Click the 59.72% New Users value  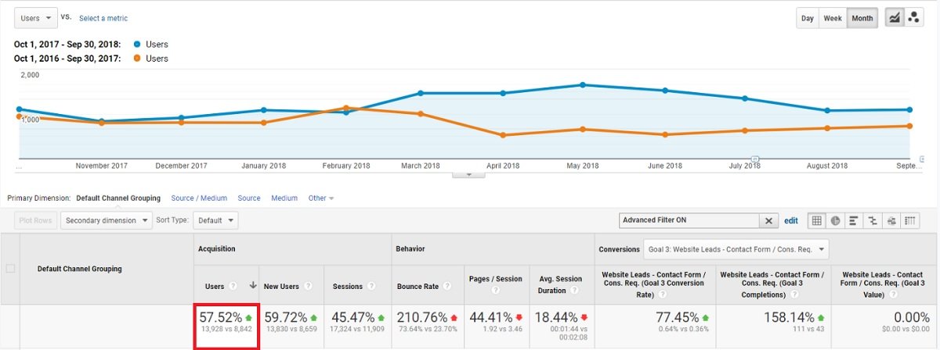tap(286, 318)
